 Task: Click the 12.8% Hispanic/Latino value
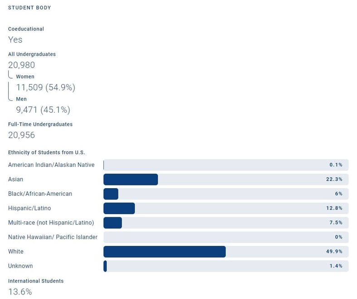[334, 208]
